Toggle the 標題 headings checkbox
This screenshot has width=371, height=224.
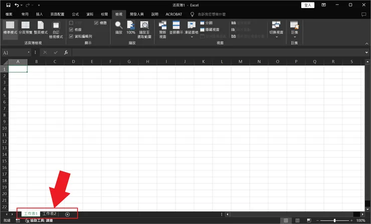[96, 23]
